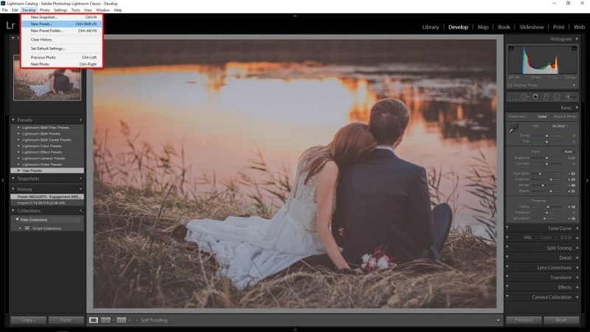Screen dimensions: 590x332
Task: Add collection with Collections plus icon
Action: [80, 211]
